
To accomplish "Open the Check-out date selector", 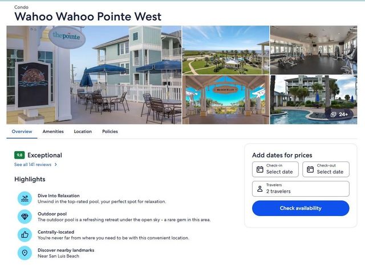I will click(326, 169).
